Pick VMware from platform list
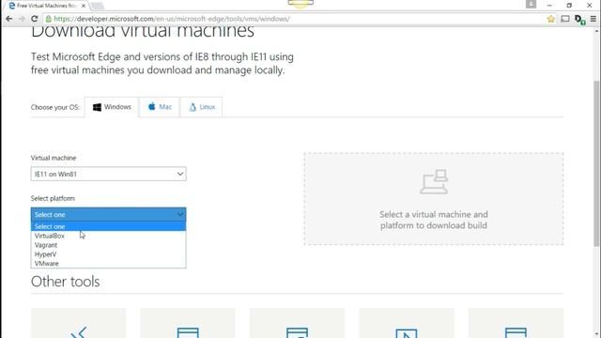The image size is (601, 338). (109, 263)
